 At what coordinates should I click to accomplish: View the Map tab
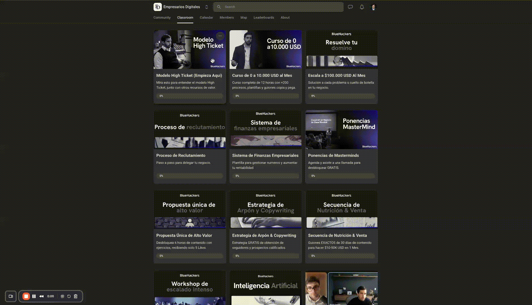click(x=244, y=18)
